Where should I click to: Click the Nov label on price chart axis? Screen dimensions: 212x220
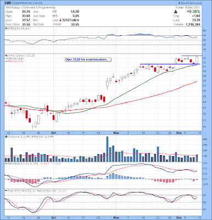[x=115, y=133]
